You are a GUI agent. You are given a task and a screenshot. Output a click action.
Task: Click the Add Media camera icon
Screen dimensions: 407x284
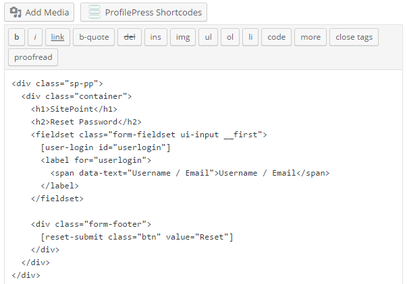coord(16,12)
